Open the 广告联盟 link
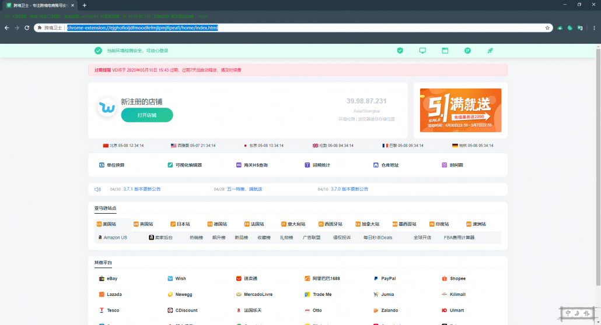 pos(311,237)
